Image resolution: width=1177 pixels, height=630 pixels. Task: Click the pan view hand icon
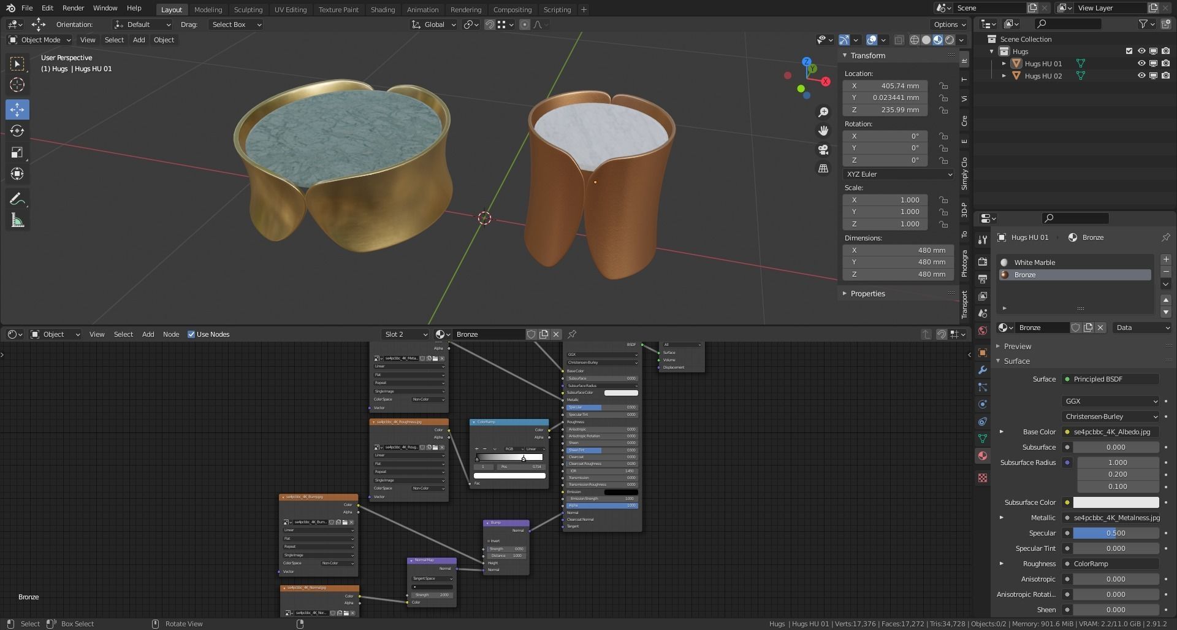pos(823,131)
